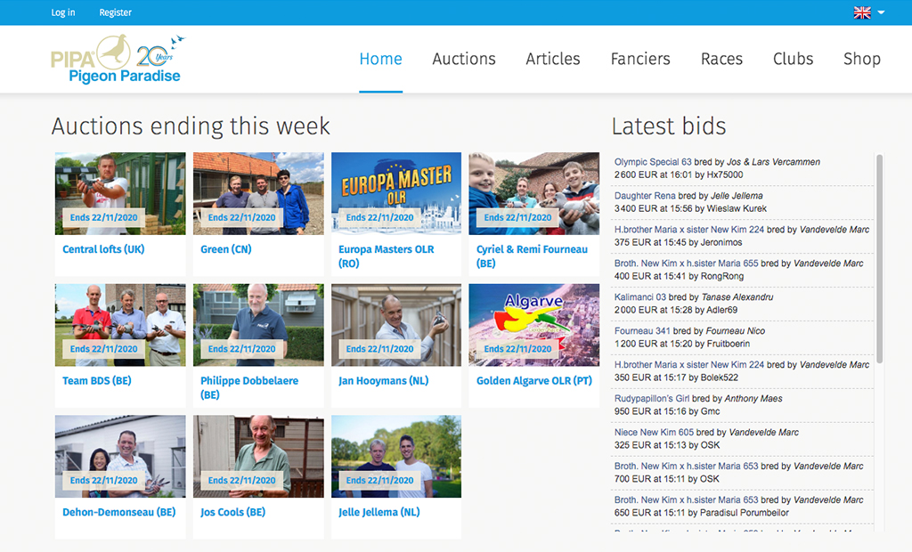Open the Jos Cools auction photo
The image size is (912, 552).
258,457
